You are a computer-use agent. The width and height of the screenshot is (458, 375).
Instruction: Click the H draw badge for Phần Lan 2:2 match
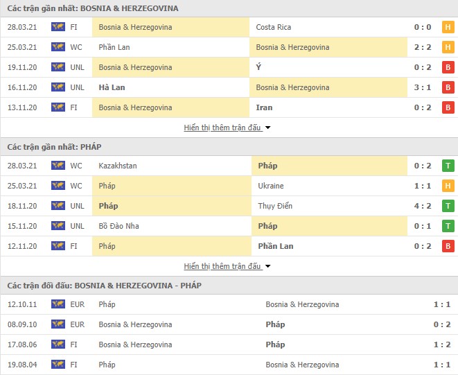click(448, 47)
